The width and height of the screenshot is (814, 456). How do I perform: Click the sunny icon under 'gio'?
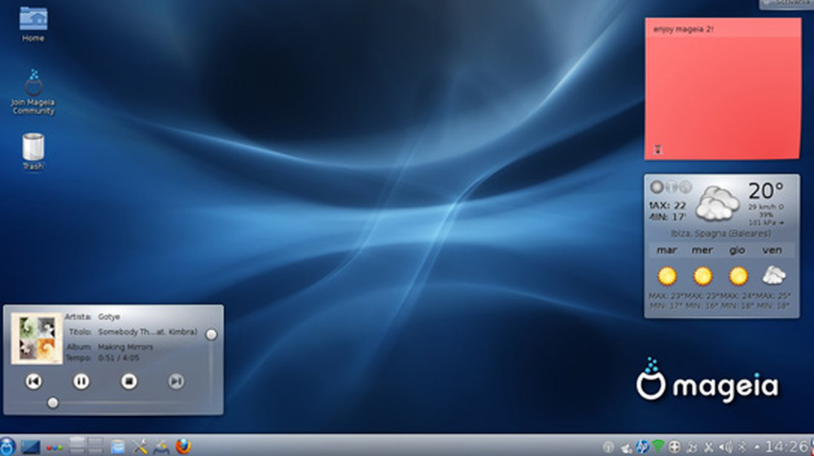coord(737,276)
